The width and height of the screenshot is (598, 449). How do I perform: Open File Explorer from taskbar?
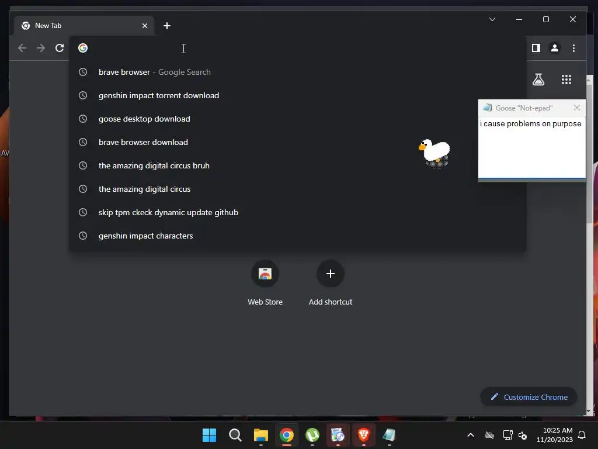pyautogui.click(x=261, y=435)
